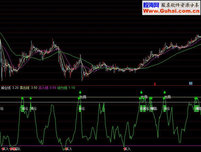
Task: Click the leftmost 出局 signal label
Action: [x=83, y=97]
